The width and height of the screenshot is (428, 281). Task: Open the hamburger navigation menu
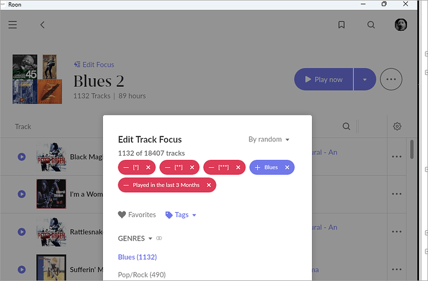[12, 25]
